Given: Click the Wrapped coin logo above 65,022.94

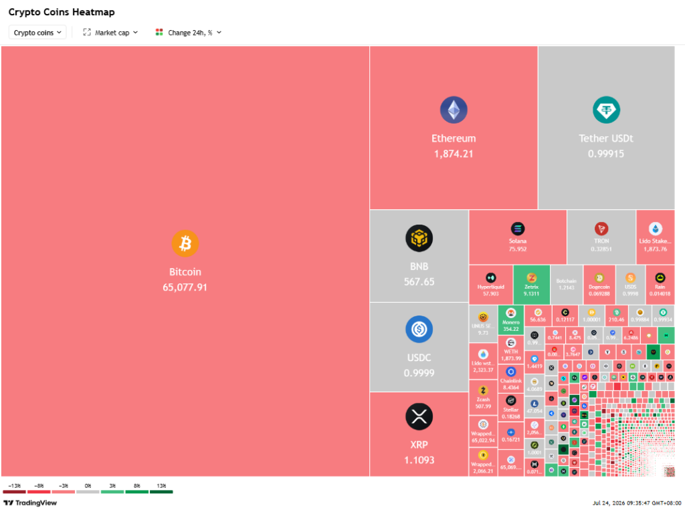Looking at the screenshot, I should pos(483,424).
